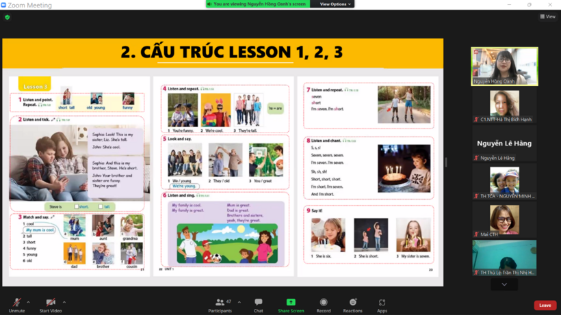
Task: Open the Participants panel
Action: pos(220,302)
